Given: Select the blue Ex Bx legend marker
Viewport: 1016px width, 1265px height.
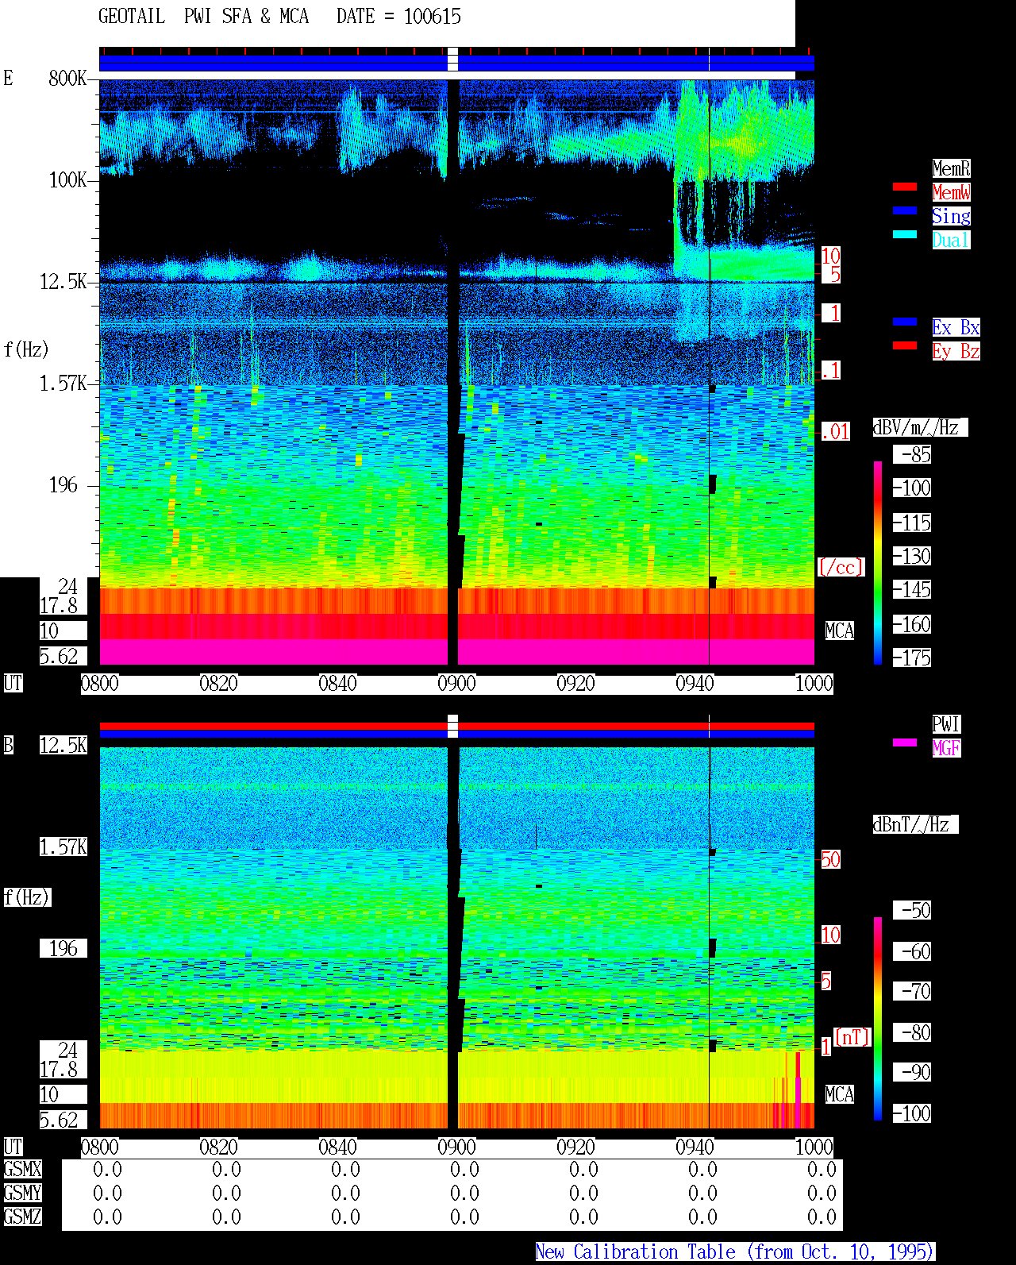Looking at the screenshot, I should pyautogui.click(x=905, y=322).
